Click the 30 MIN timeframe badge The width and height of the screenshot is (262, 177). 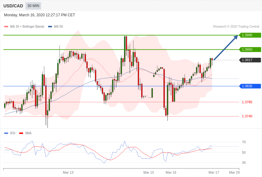[33, 6]
